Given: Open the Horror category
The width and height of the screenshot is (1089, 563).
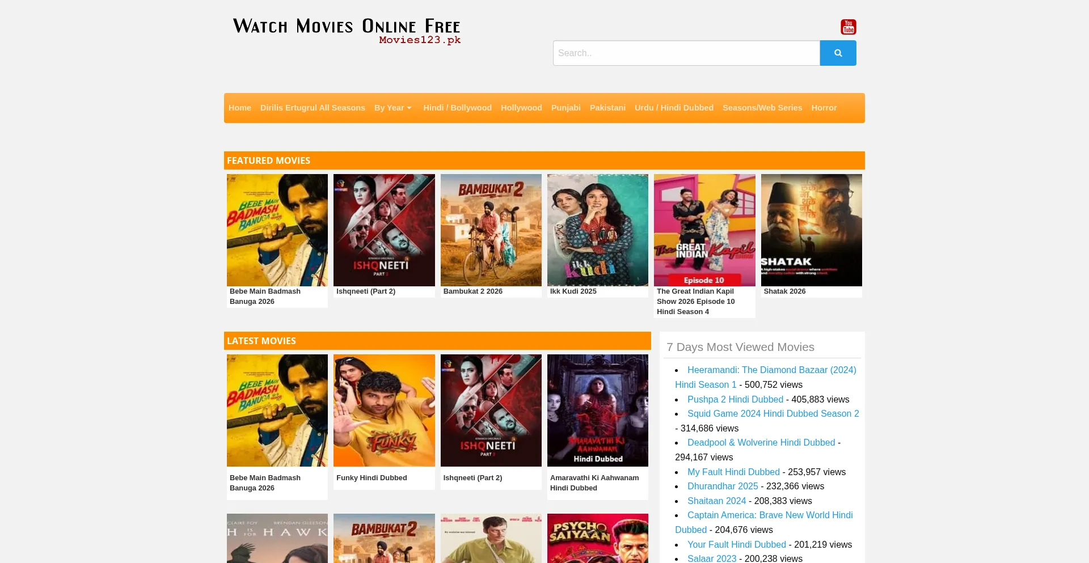Looking at the screenshot, I should pos(824,108).
